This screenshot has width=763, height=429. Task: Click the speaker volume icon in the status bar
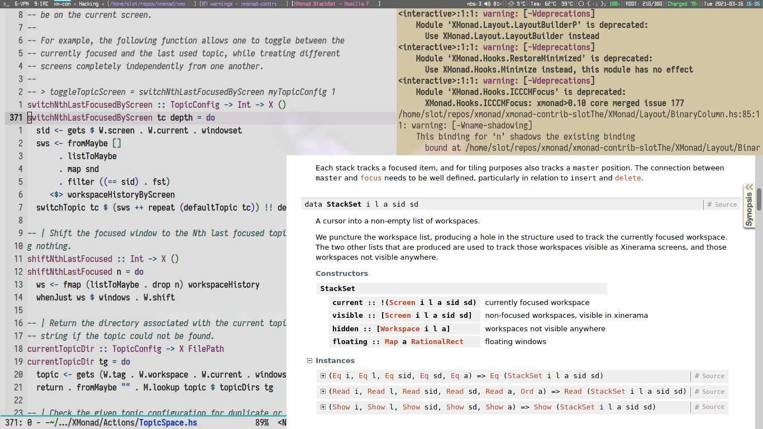487,4
